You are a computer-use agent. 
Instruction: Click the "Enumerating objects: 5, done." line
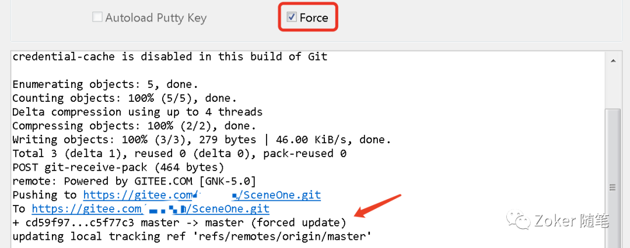click(106, 84)
